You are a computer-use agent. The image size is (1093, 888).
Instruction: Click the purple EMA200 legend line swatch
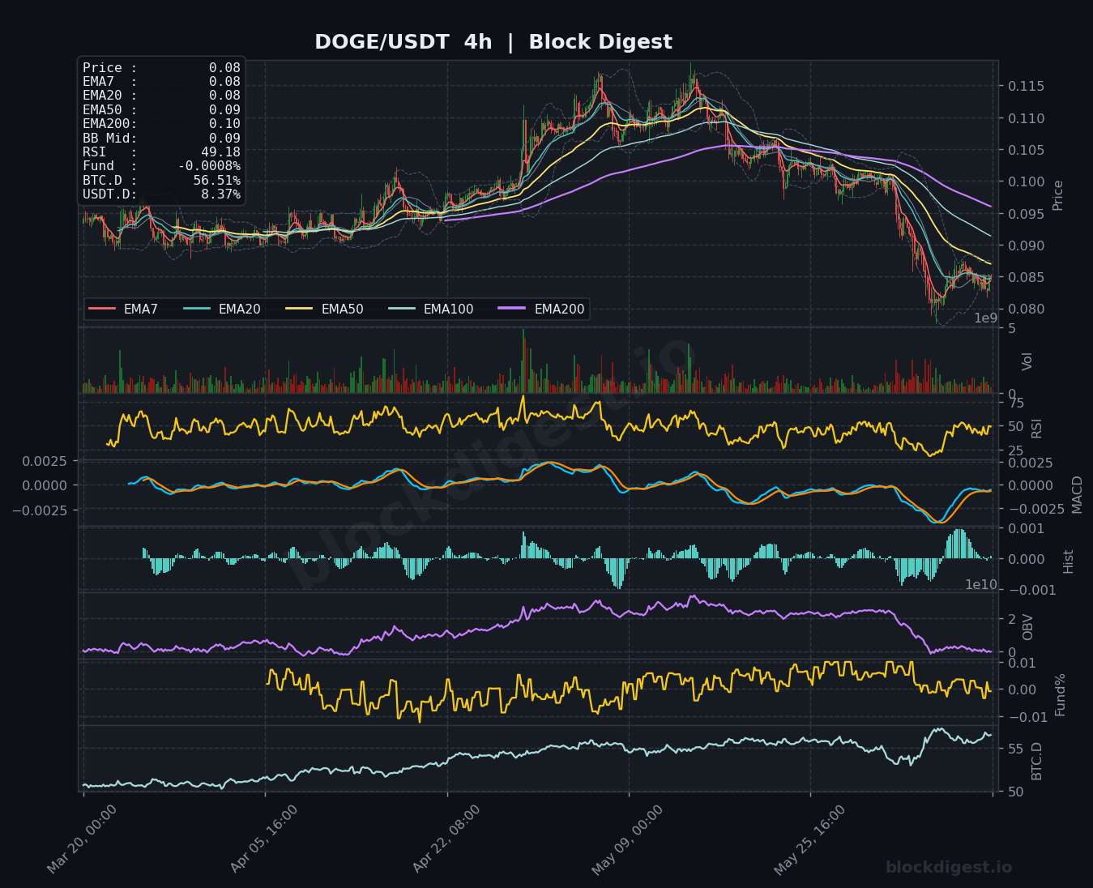[513, 309]
